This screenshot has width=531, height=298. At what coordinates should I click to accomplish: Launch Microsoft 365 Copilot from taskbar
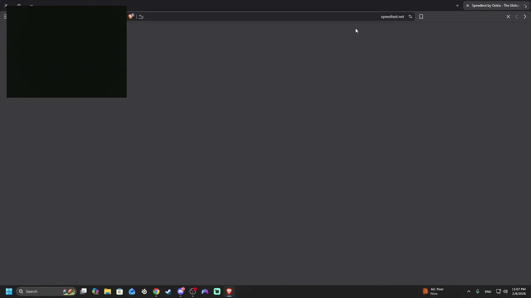[x=95, y=291]
